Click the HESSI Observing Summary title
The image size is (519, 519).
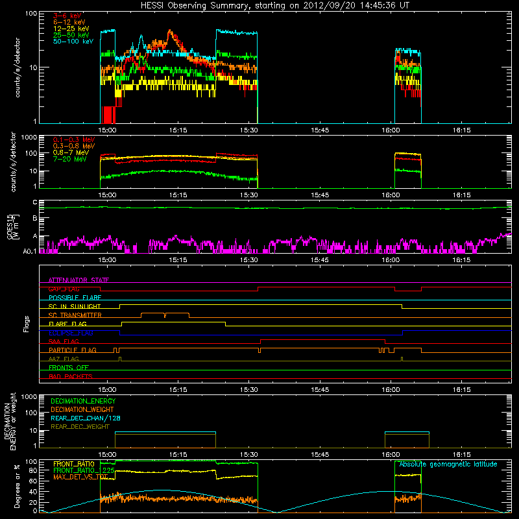(275, 5)
